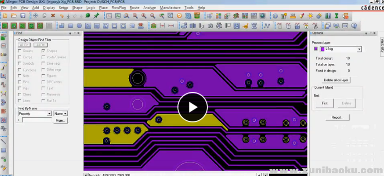Select the Move tool in the toolbar

point(35,16)
